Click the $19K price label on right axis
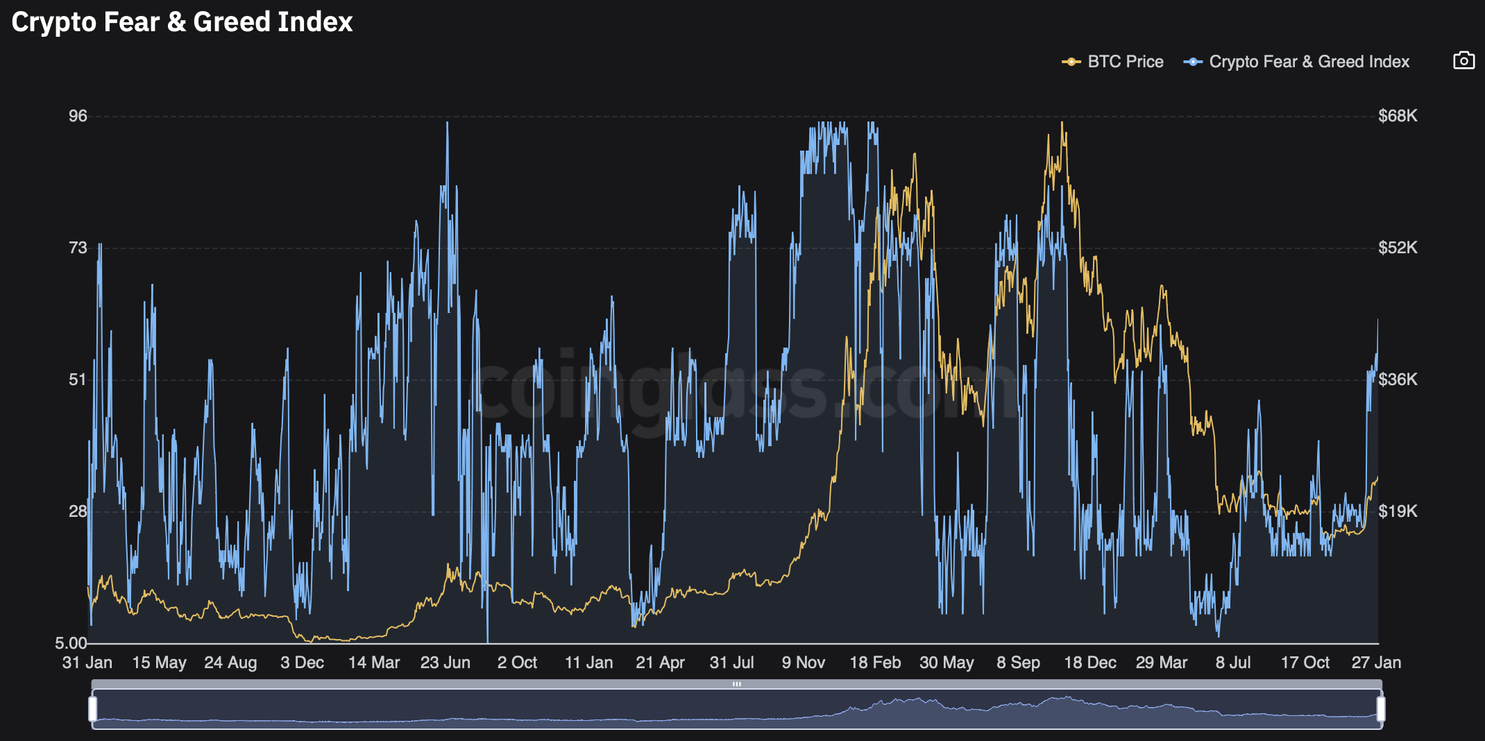Image resolution: width=1485 pixels, height=741 pixels. (1397, 511)
